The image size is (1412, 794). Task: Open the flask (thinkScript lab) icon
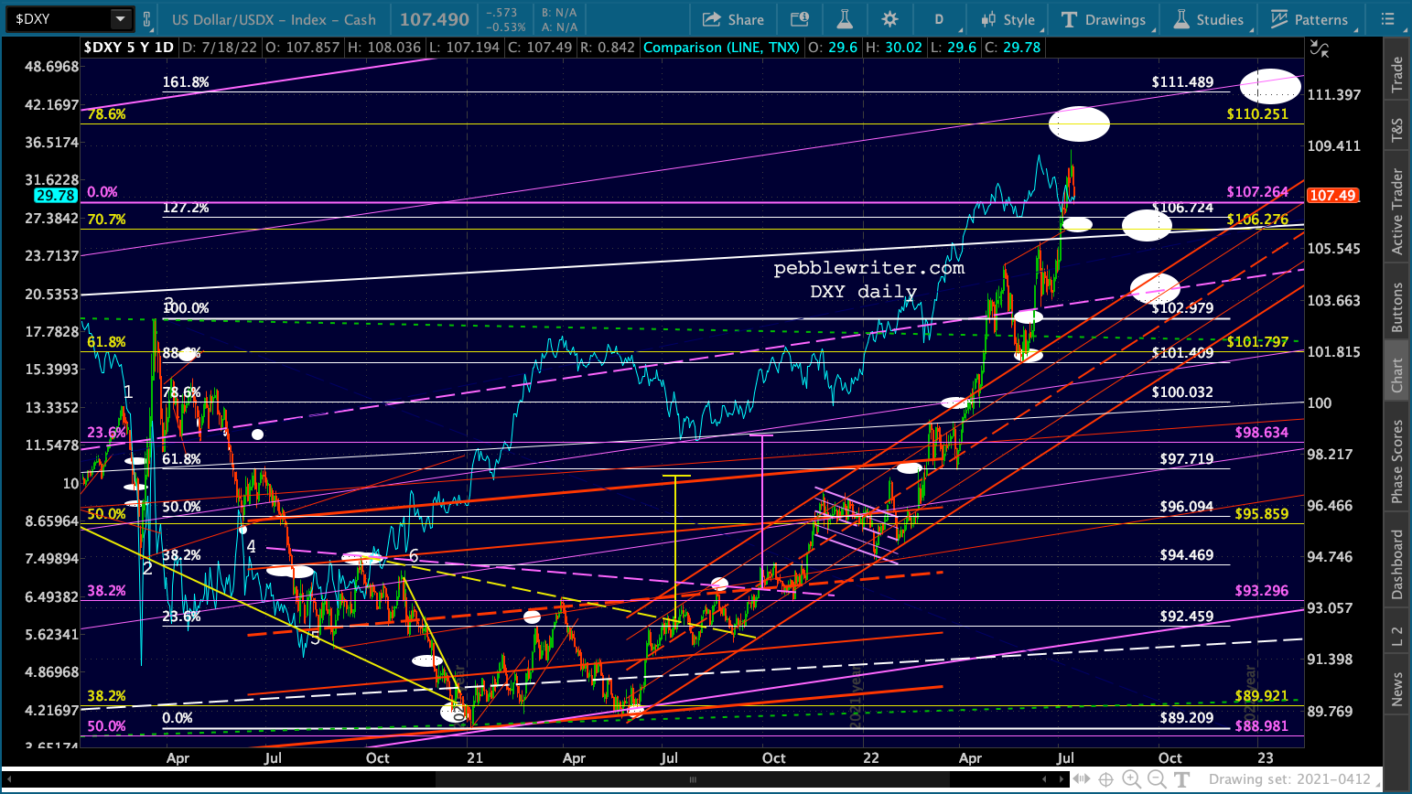point(844,19)
